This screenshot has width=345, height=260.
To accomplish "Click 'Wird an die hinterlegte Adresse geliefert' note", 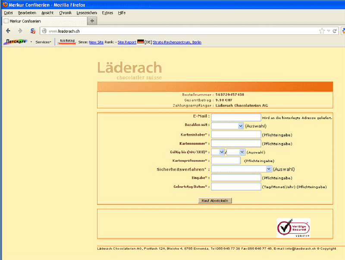I will pyautogui.click(x=297, y=118).
